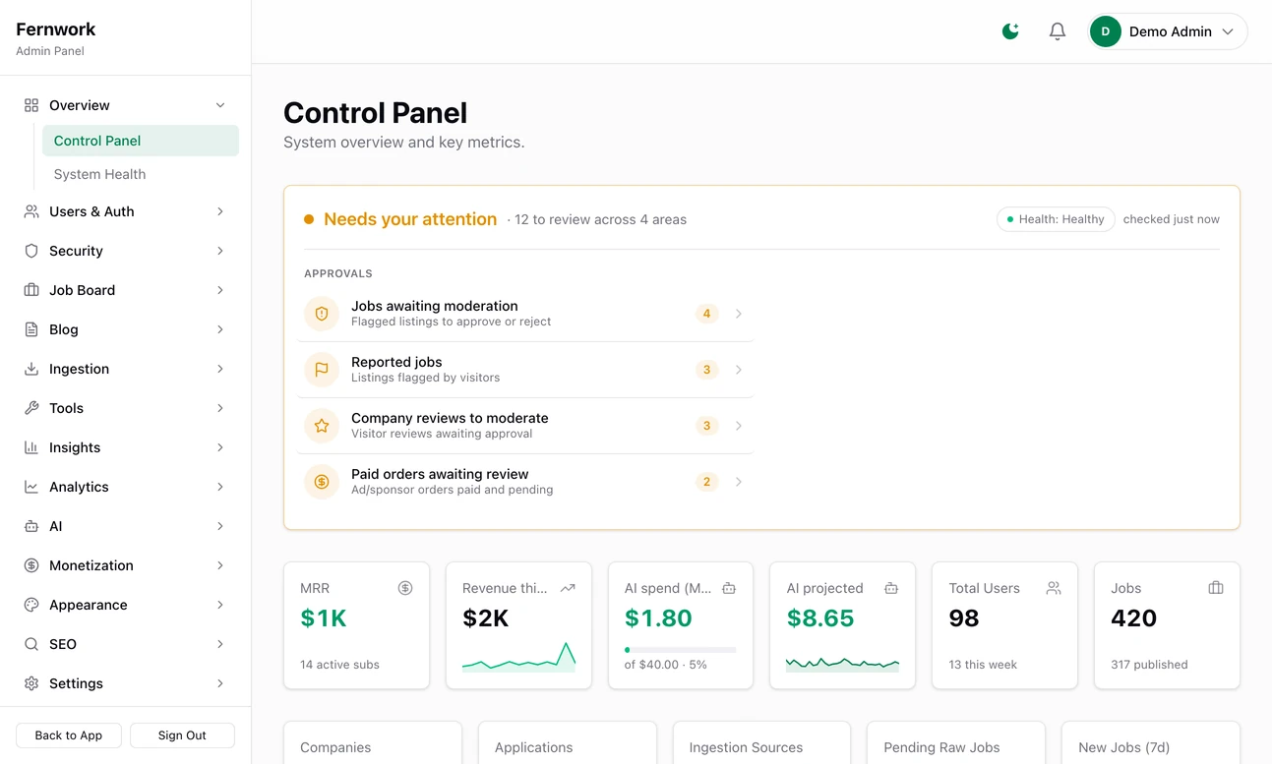The height and width of the screenshot is (764, 1272).
Task: Expand the Job Board chevron
Action: [220, 290]
